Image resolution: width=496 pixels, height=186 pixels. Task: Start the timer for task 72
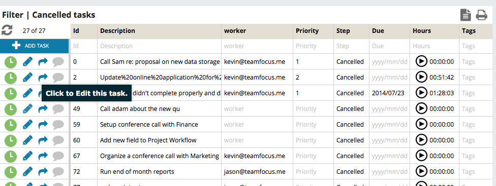pos(421,171)
